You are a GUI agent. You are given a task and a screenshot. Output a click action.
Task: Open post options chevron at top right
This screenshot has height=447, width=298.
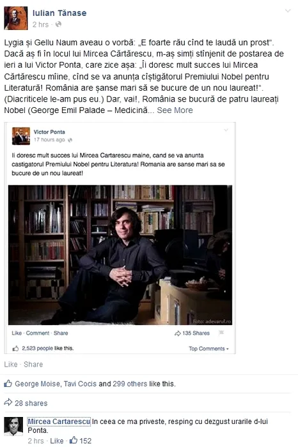point(288,11)
